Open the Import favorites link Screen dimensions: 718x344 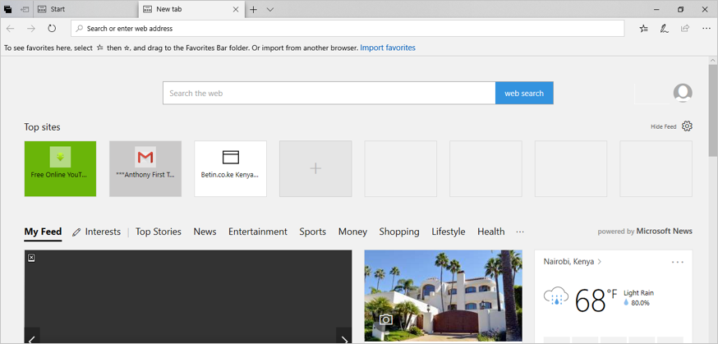point(388,48)
